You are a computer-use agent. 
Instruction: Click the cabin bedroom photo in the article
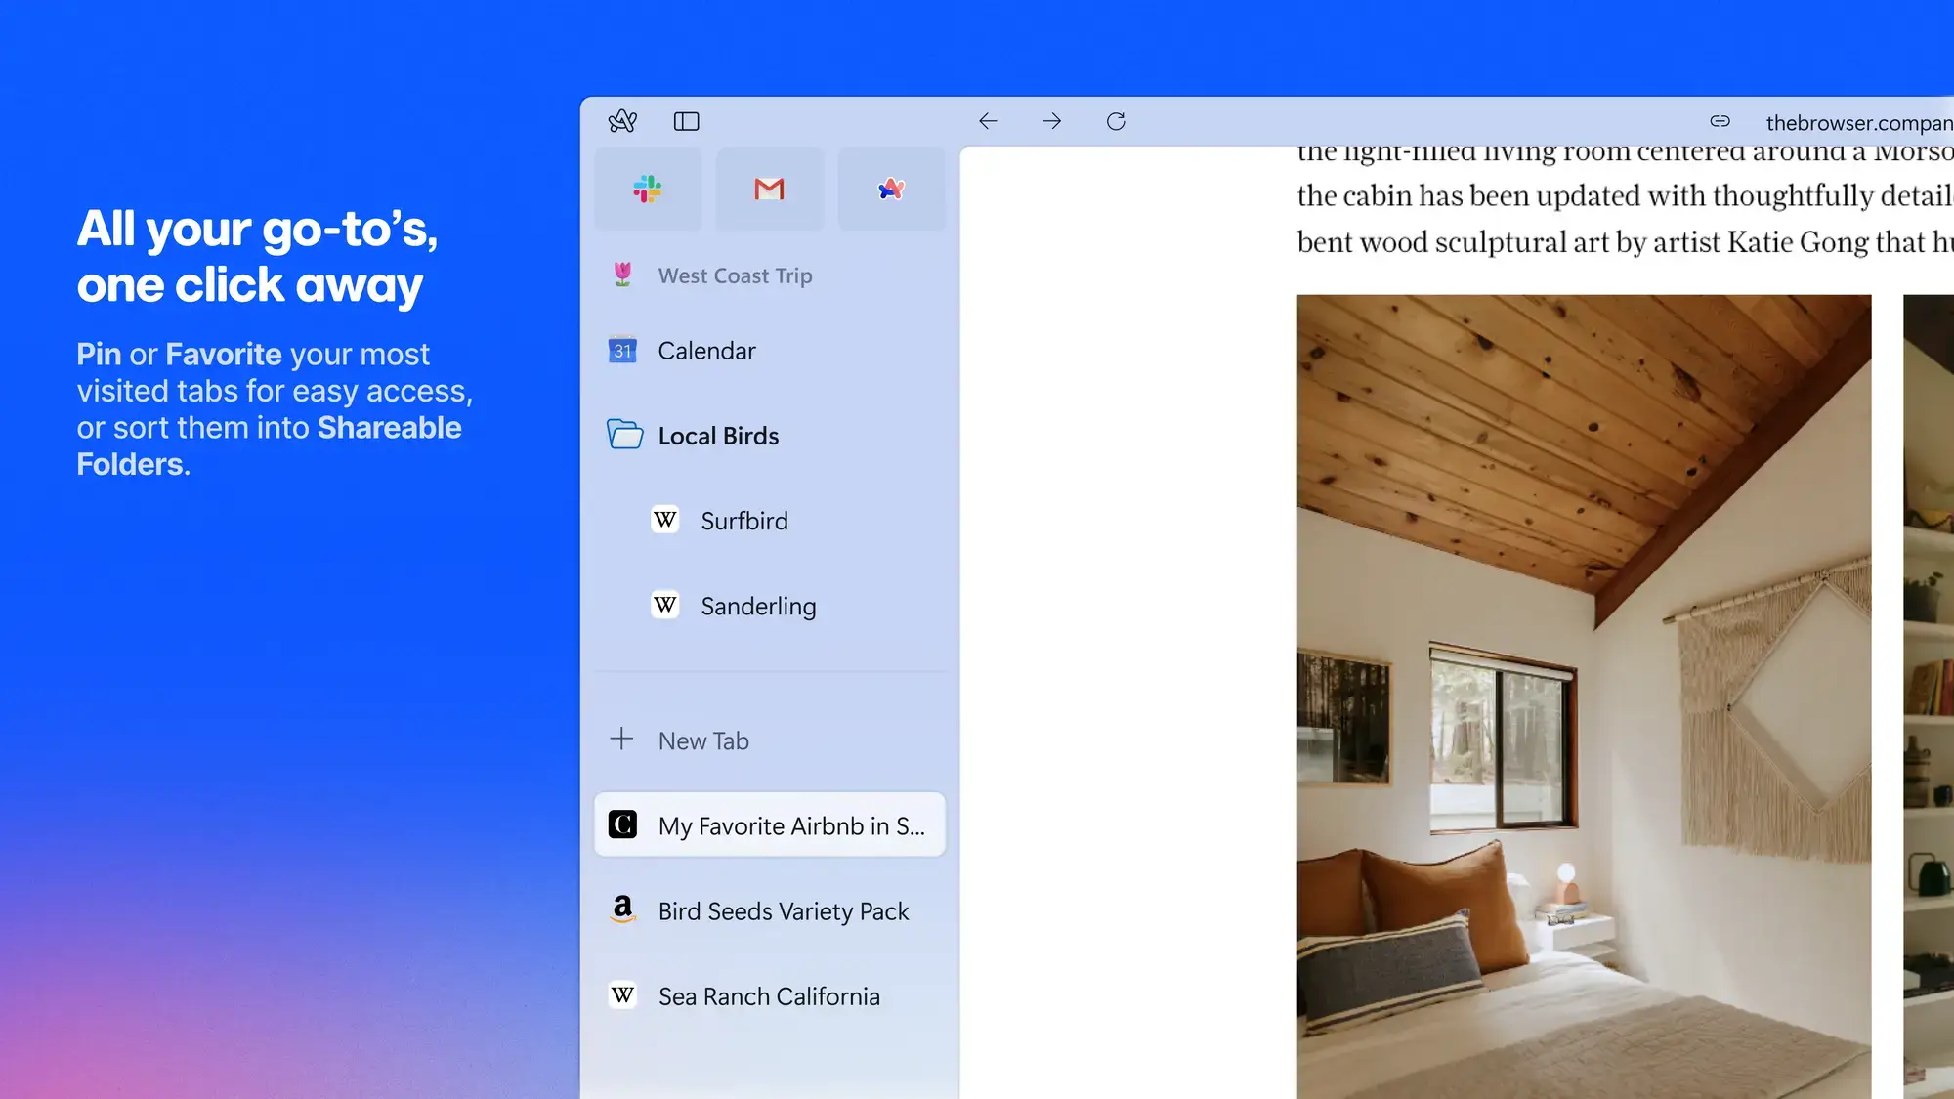coord(1583,684)
